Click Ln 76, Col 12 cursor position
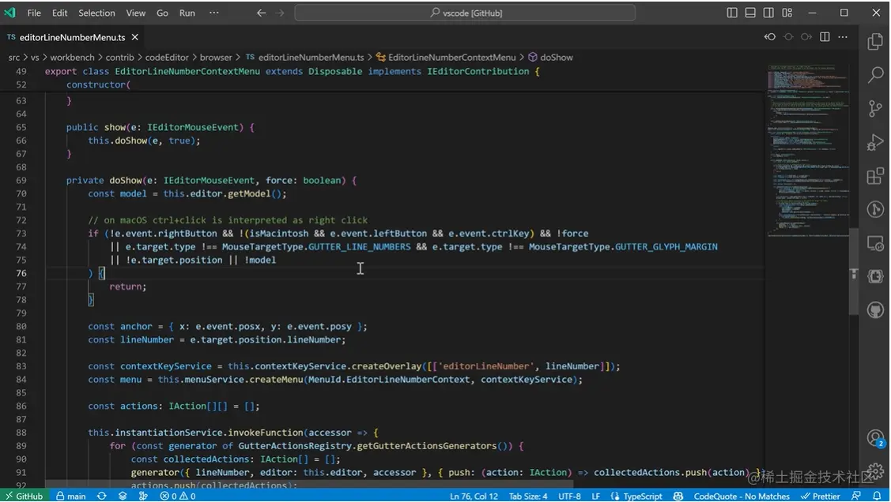Screen dimensions: 891x502 (474, 496)
